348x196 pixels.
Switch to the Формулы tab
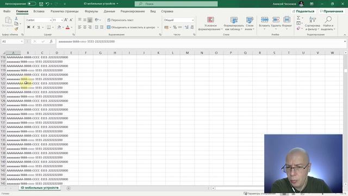[91, 11]
